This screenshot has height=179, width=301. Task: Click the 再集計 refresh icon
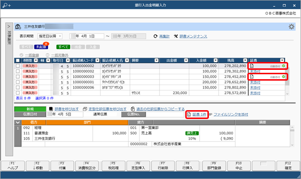tap(155, 36)
